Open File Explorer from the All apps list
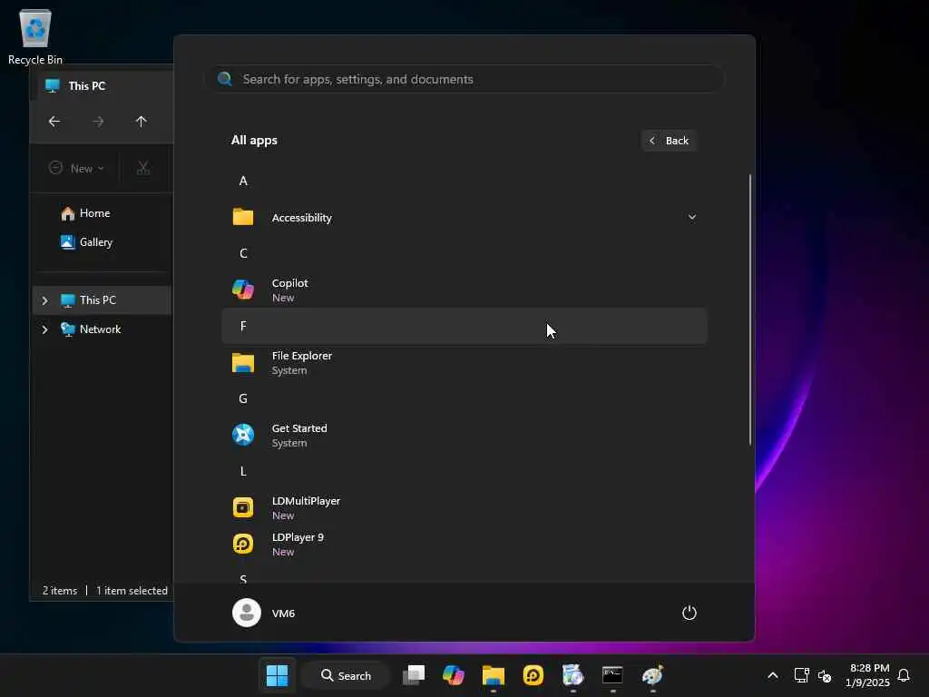This screenshot has height=697, width=929. pos(464,363)
